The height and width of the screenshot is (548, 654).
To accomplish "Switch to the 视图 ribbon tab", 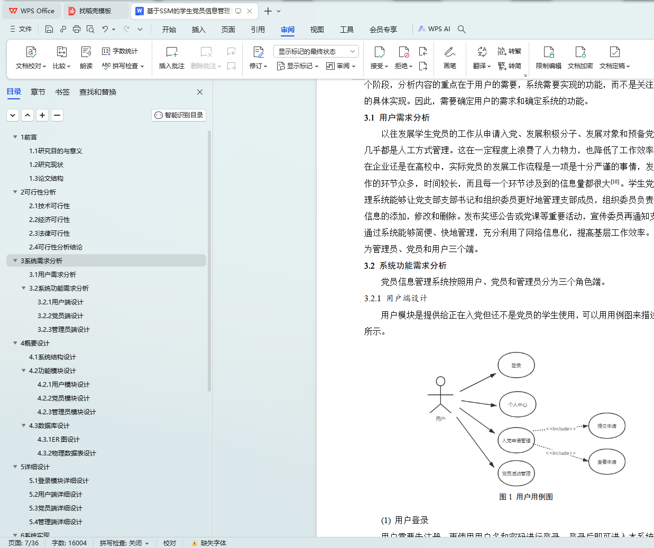I will [x=317, y=30].
